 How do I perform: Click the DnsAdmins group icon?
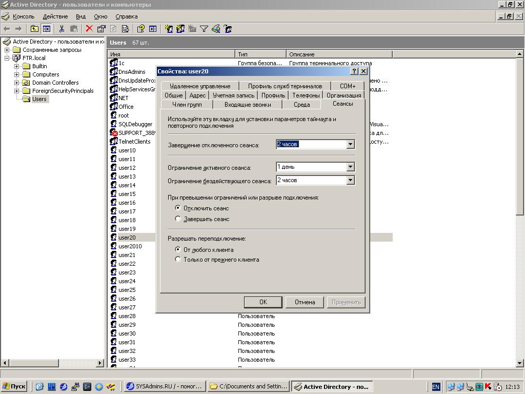click(x=114, y=72)
